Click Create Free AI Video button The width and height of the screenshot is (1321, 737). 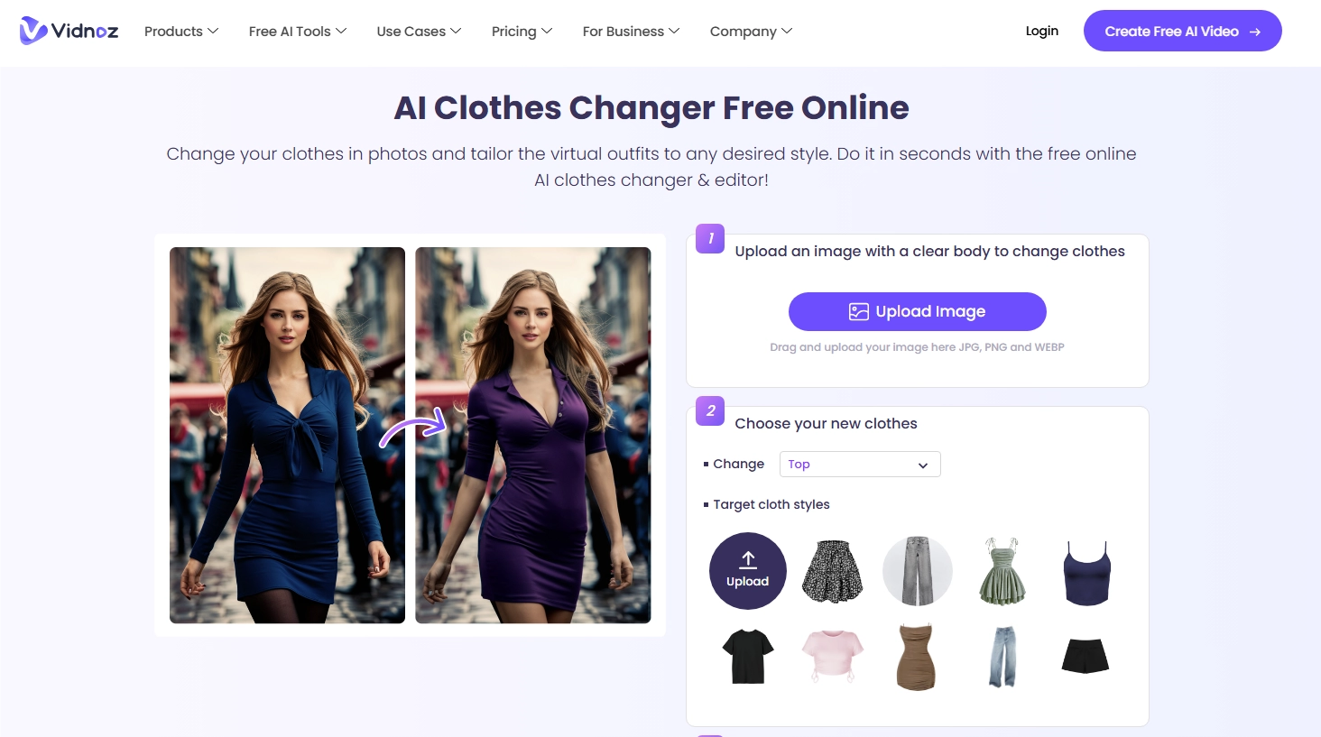1183,31
